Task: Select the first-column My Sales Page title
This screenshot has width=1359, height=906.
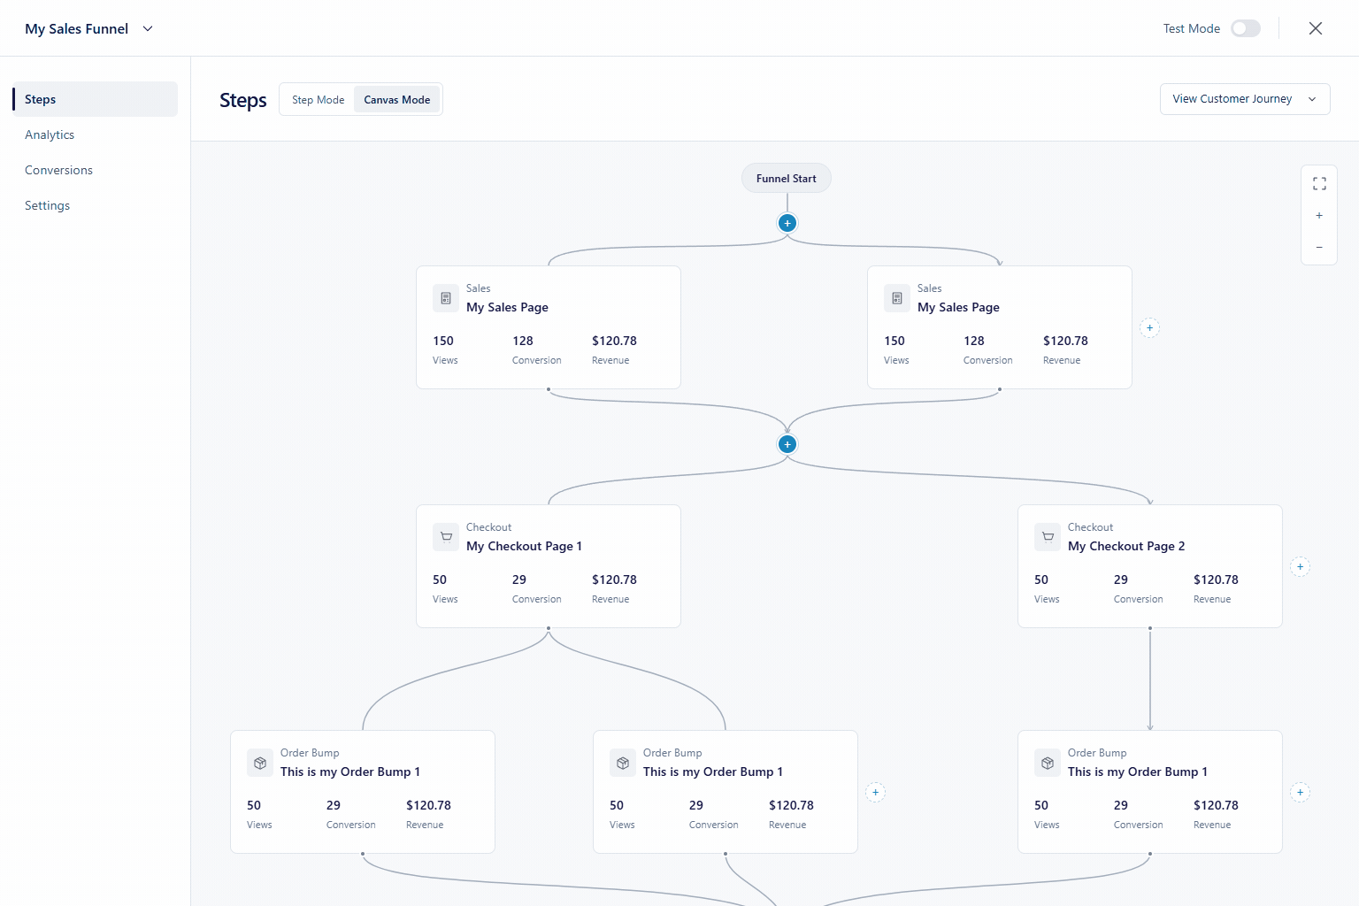Action: 507,307
